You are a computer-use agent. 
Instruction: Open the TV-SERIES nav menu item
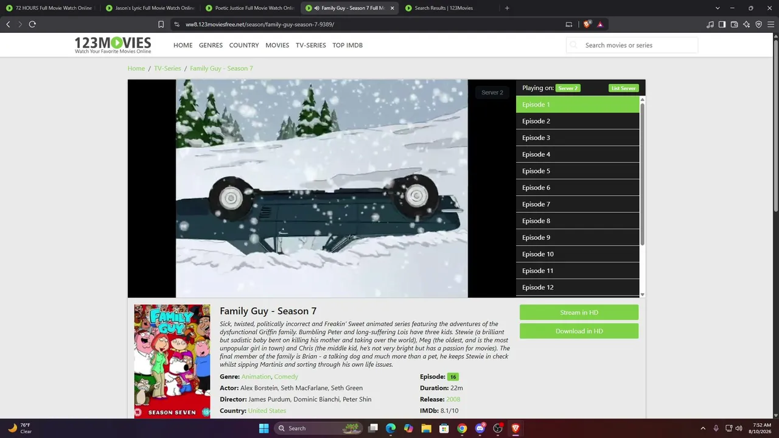pos(311,45)
